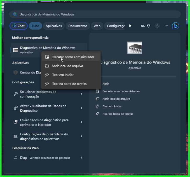The image size is (190, 177).
Task: Click open-folder icon in preview pane
Action: pyautogui.click(x=98, y=99)
